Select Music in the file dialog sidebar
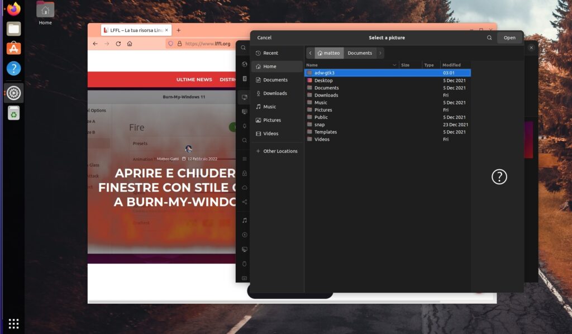Viewport: 572px width, 334px height. [277, 107]
